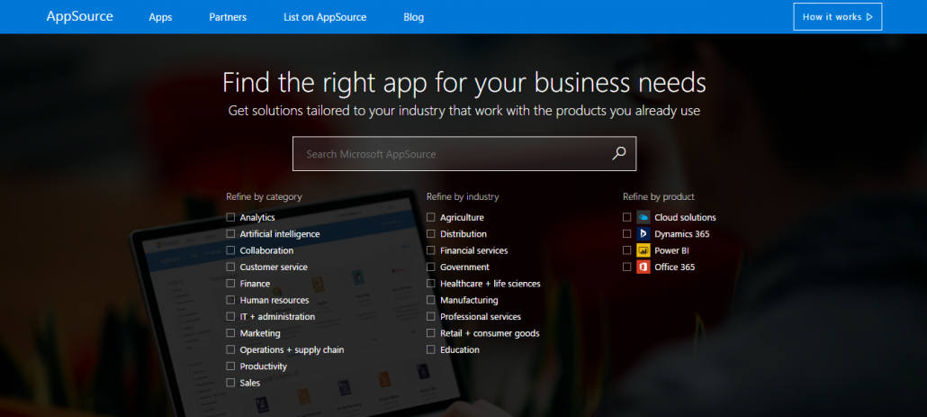Check the Manufacturing industry checkbox
This screenshot has width=927, height=417.
point(431,300)
